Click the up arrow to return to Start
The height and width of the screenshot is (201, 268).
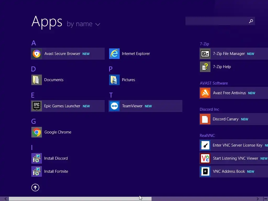(35, 187)
